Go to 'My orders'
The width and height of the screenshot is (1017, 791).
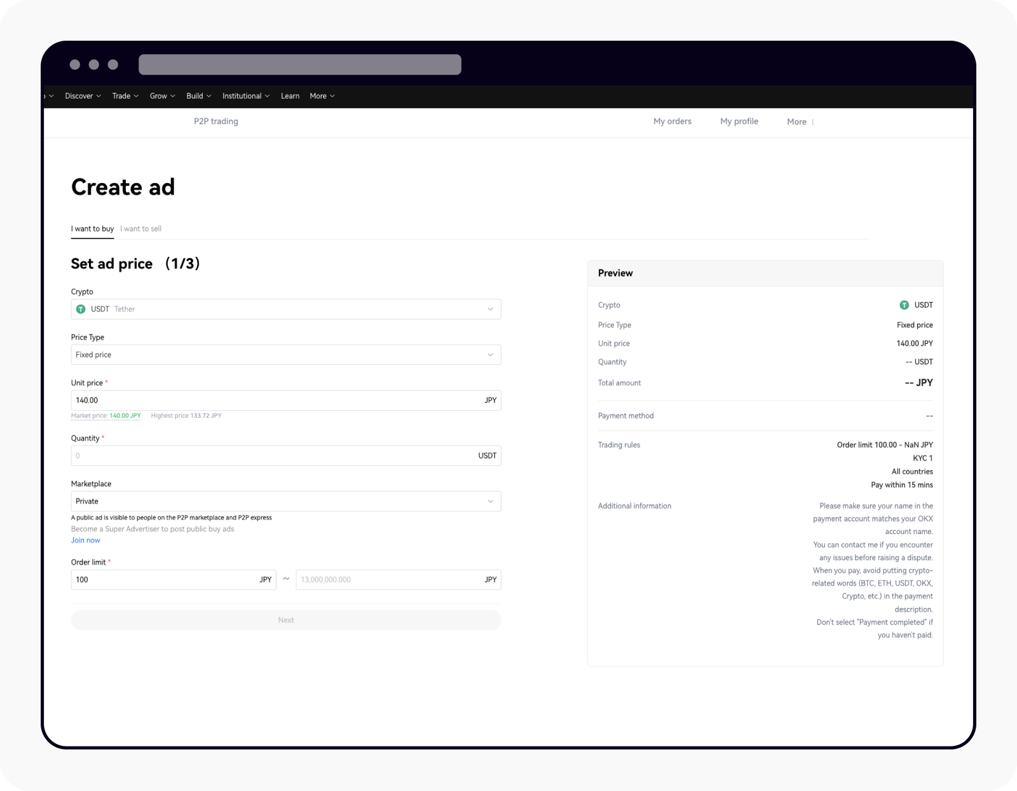(x=672, y=121)
